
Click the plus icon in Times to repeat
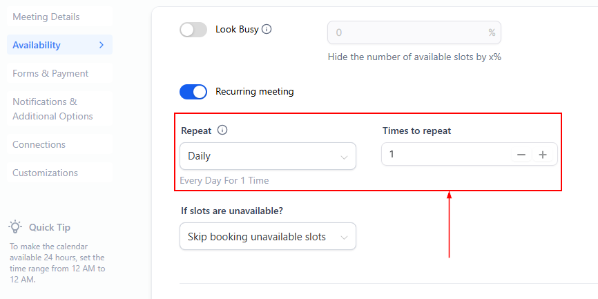pos(543,155)
